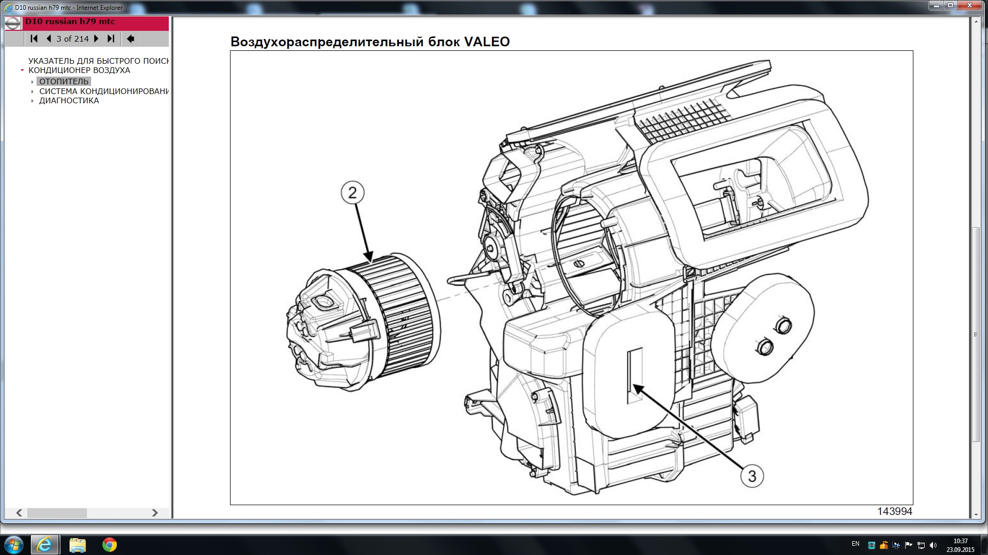The image size is (988, 555).
Task: Click the document vertical scrollbar thumb
Action: [976, 334]
